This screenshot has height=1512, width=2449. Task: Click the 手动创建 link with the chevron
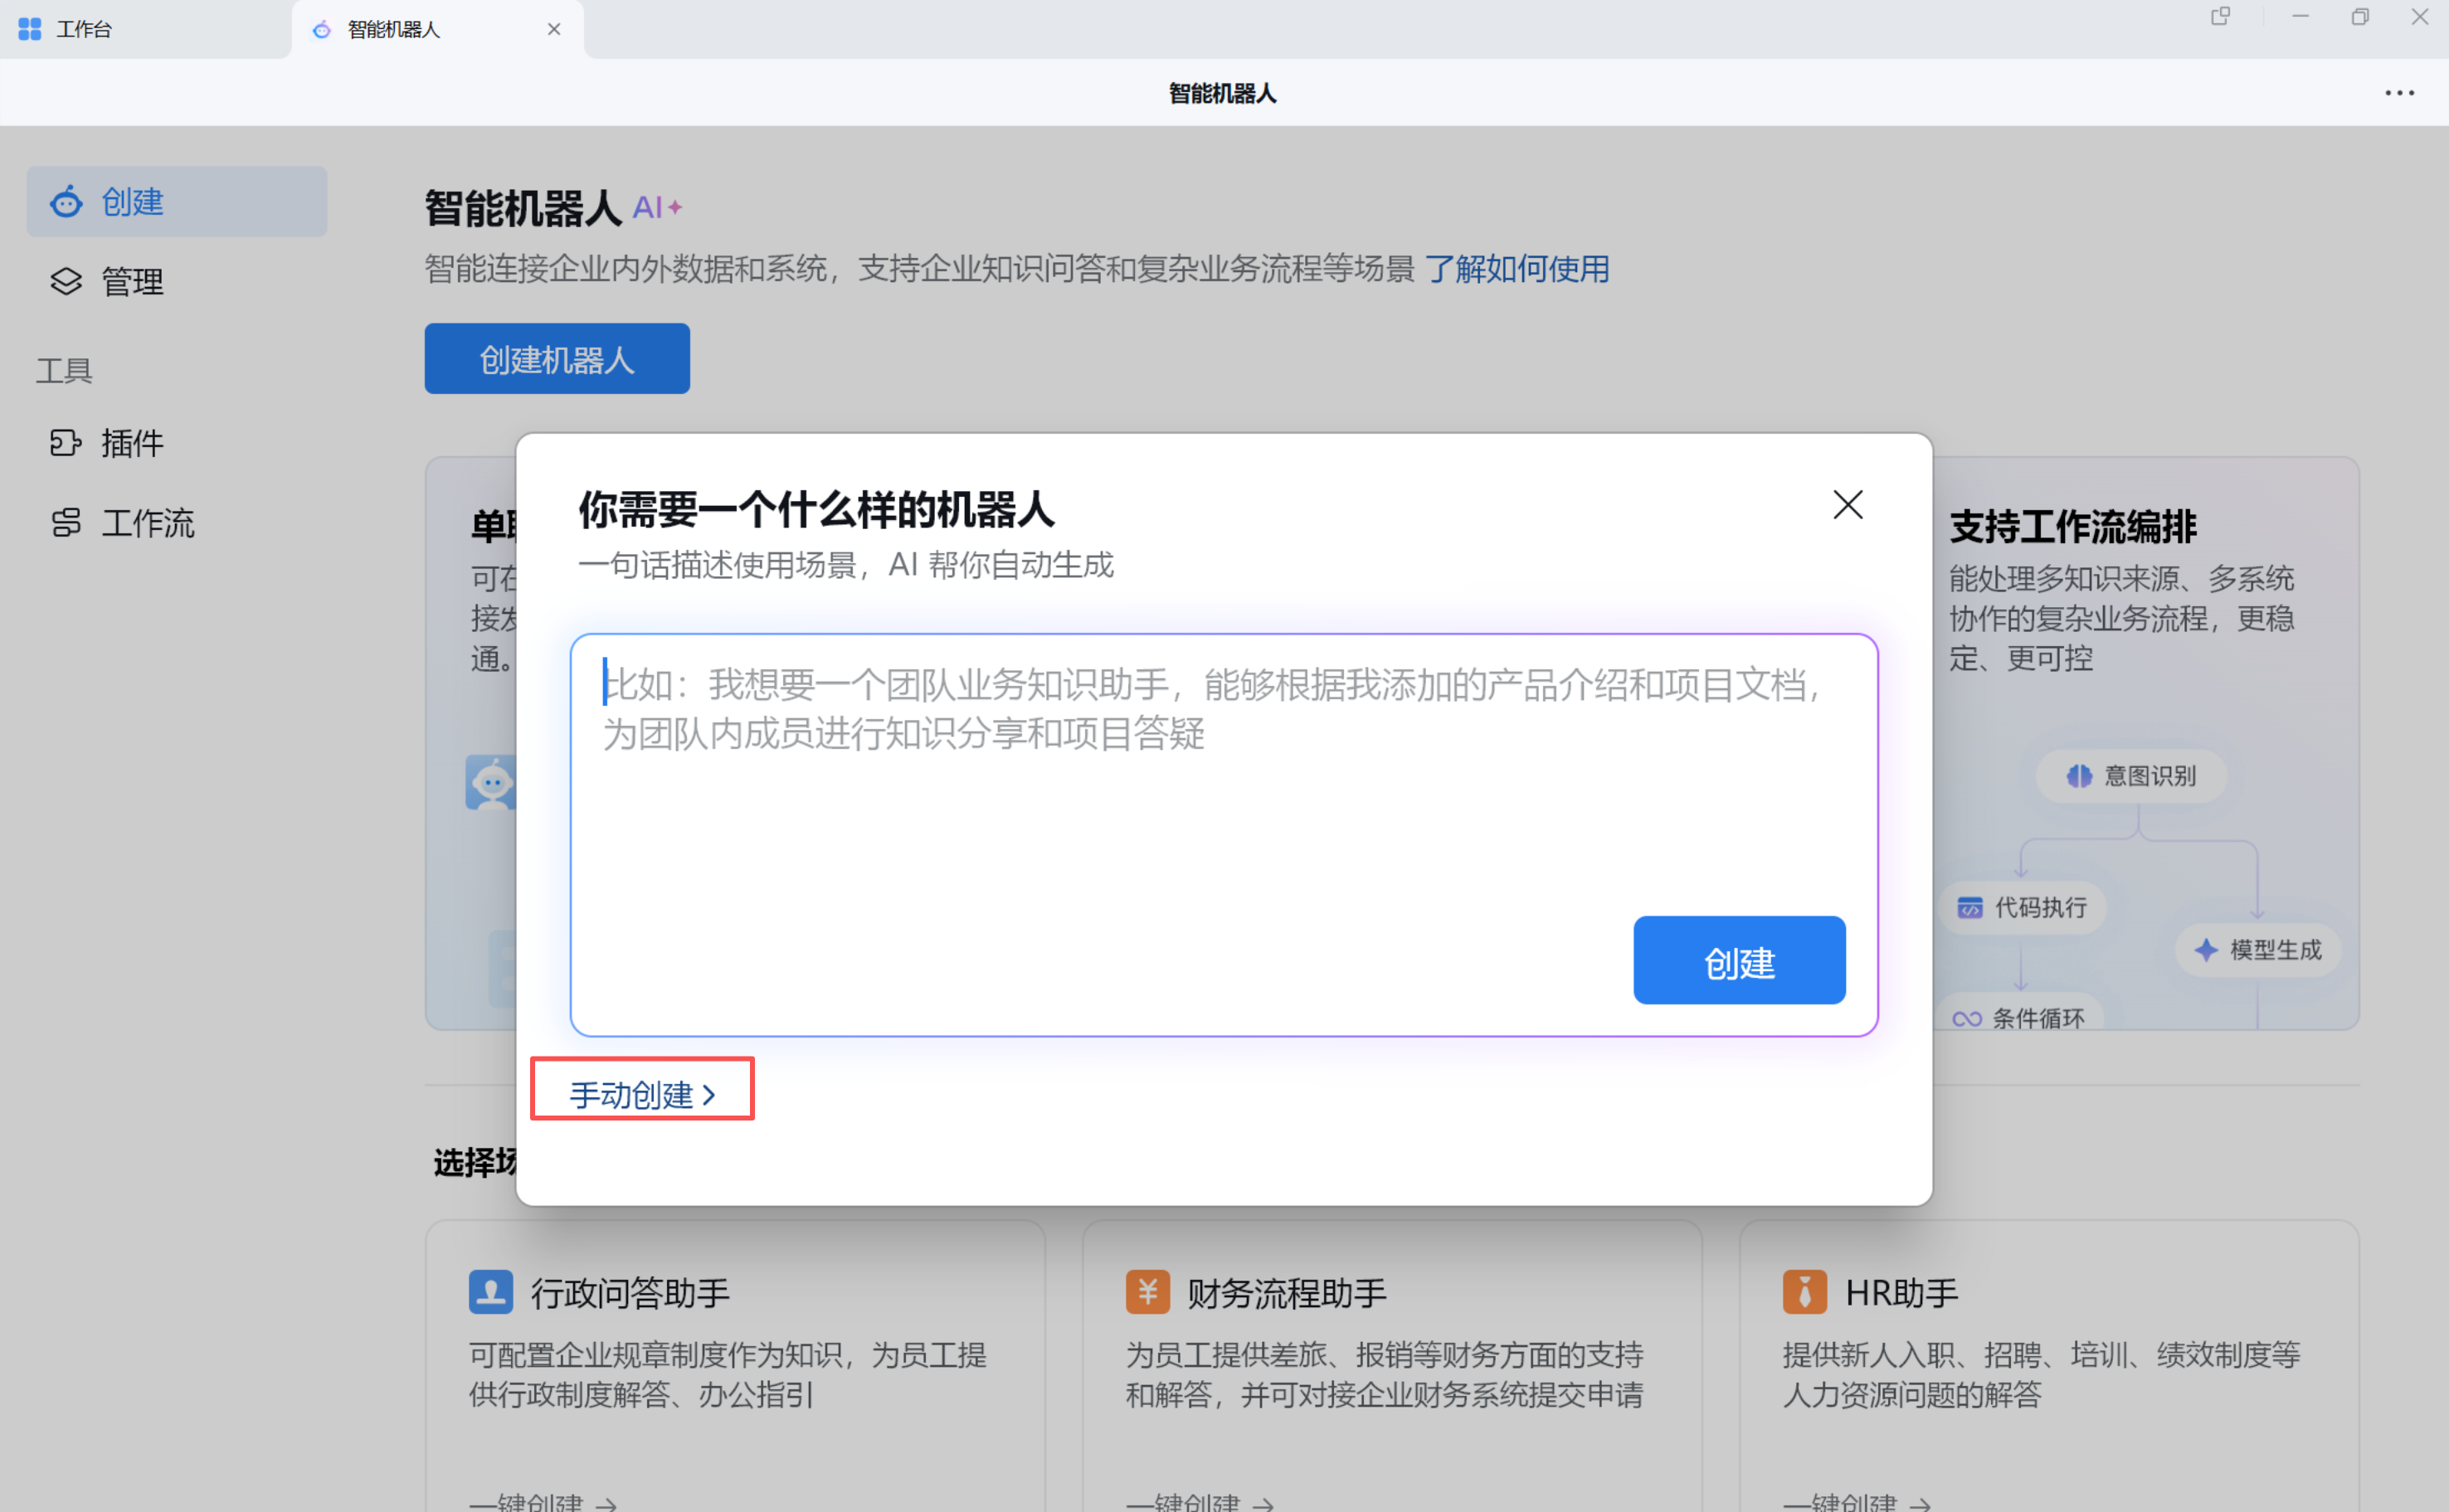coord(642,1095)
